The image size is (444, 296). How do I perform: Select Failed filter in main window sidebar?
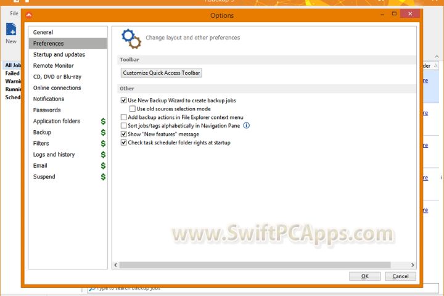12,73
